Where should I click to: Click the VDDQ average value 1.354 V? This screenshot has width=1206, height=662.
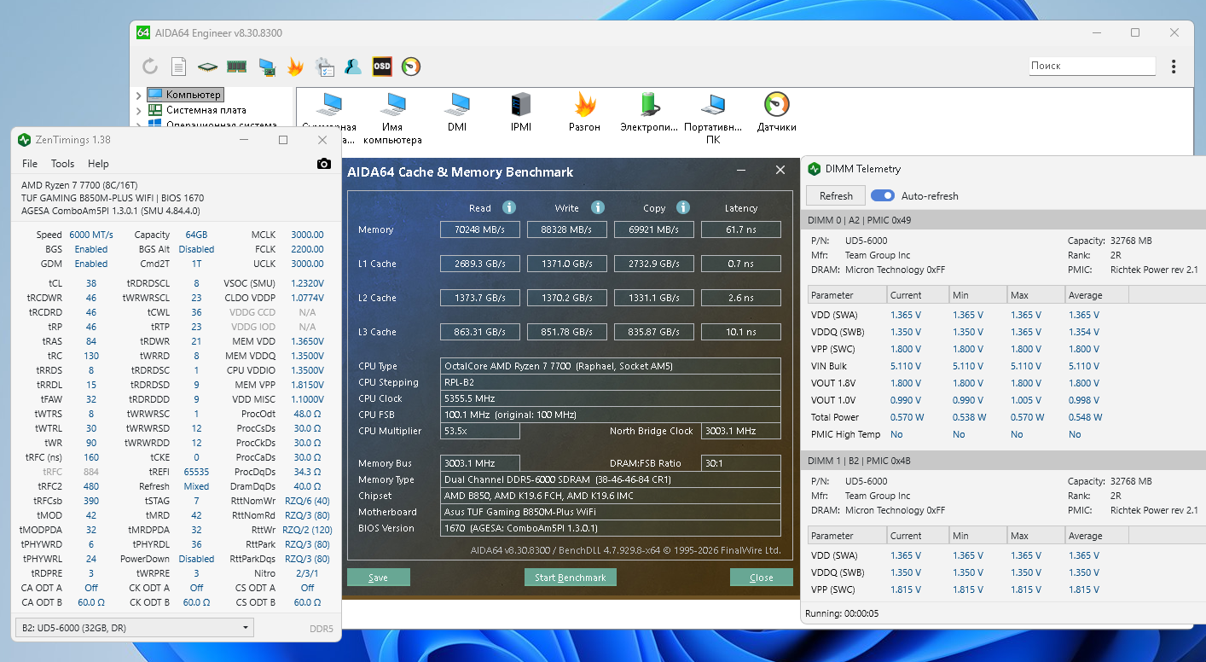[x=1084, y=332]
